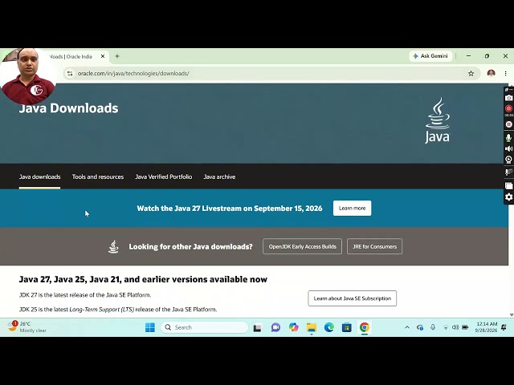Click JRE for Consumers button
The height and width of the screenshot is (385, 514).
pyautogui.click(x=375, y=246)
